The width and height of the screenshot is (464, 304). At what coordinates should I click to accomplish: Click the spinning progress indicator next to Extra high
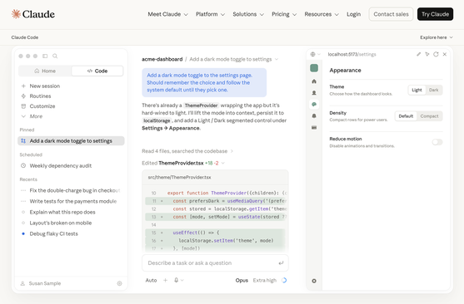tap(284, 280)
